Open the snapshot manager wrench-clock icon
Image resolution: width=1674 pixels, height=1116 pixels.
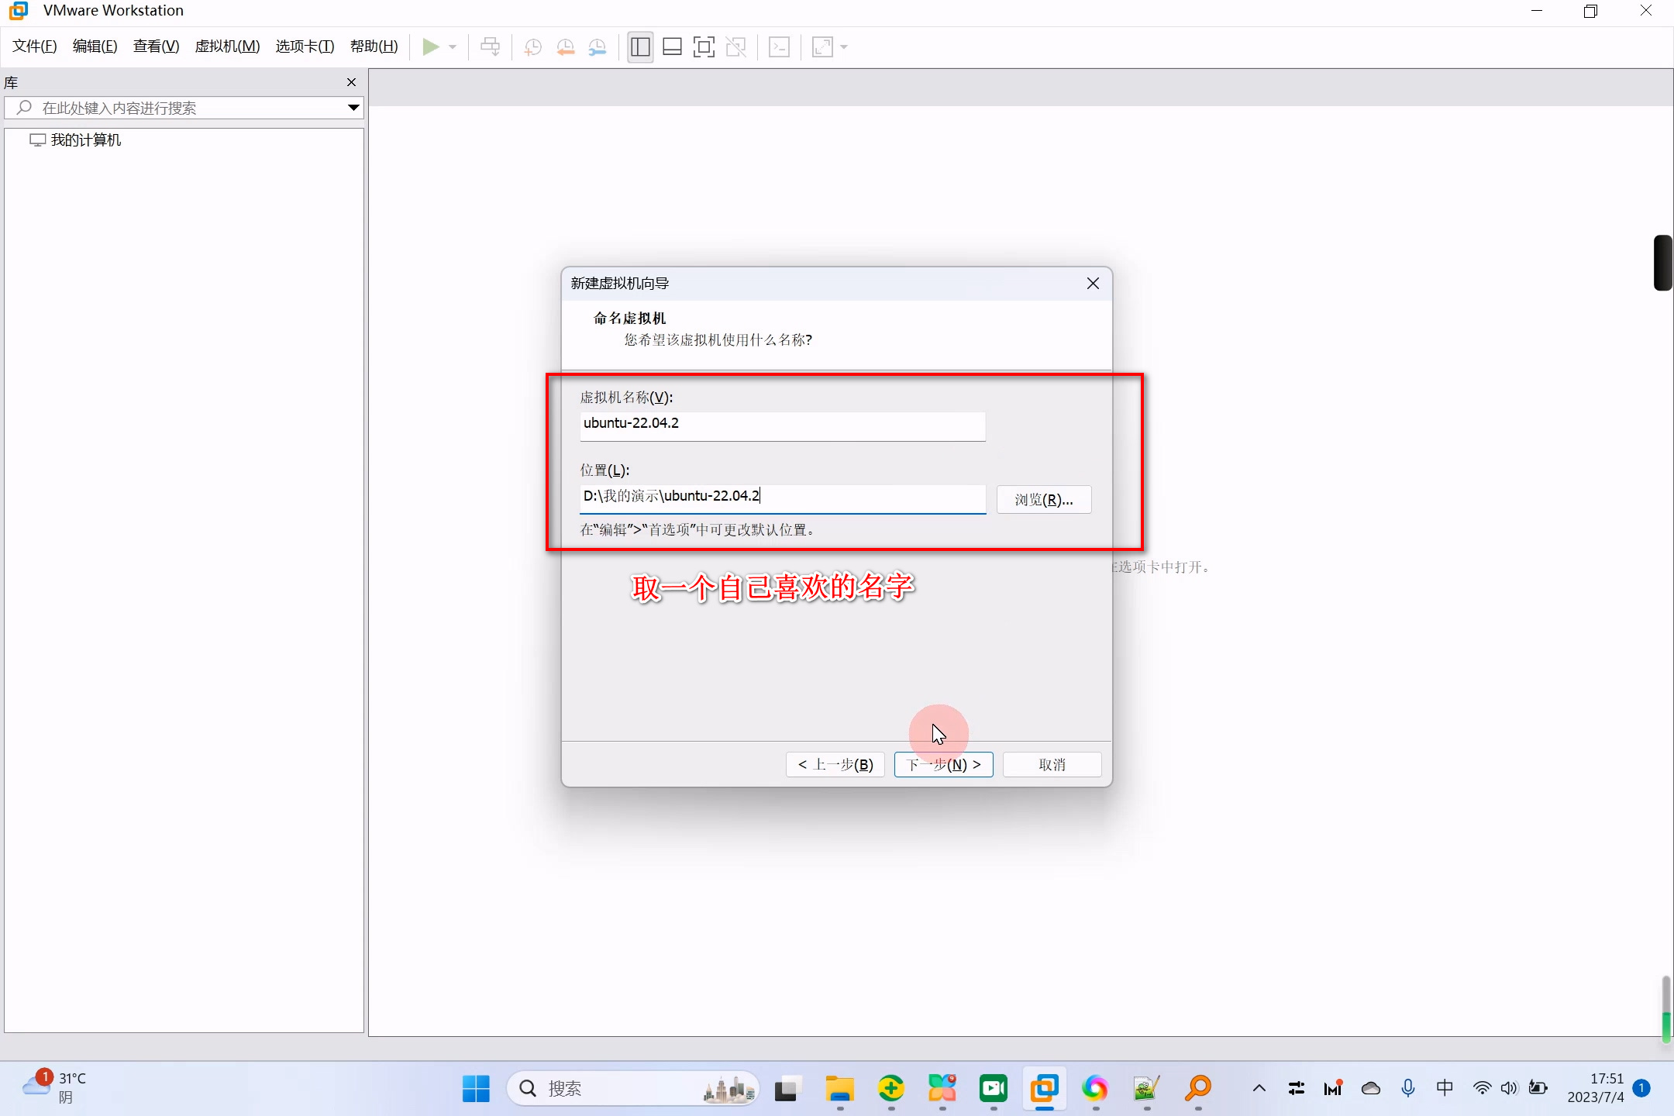597,47
